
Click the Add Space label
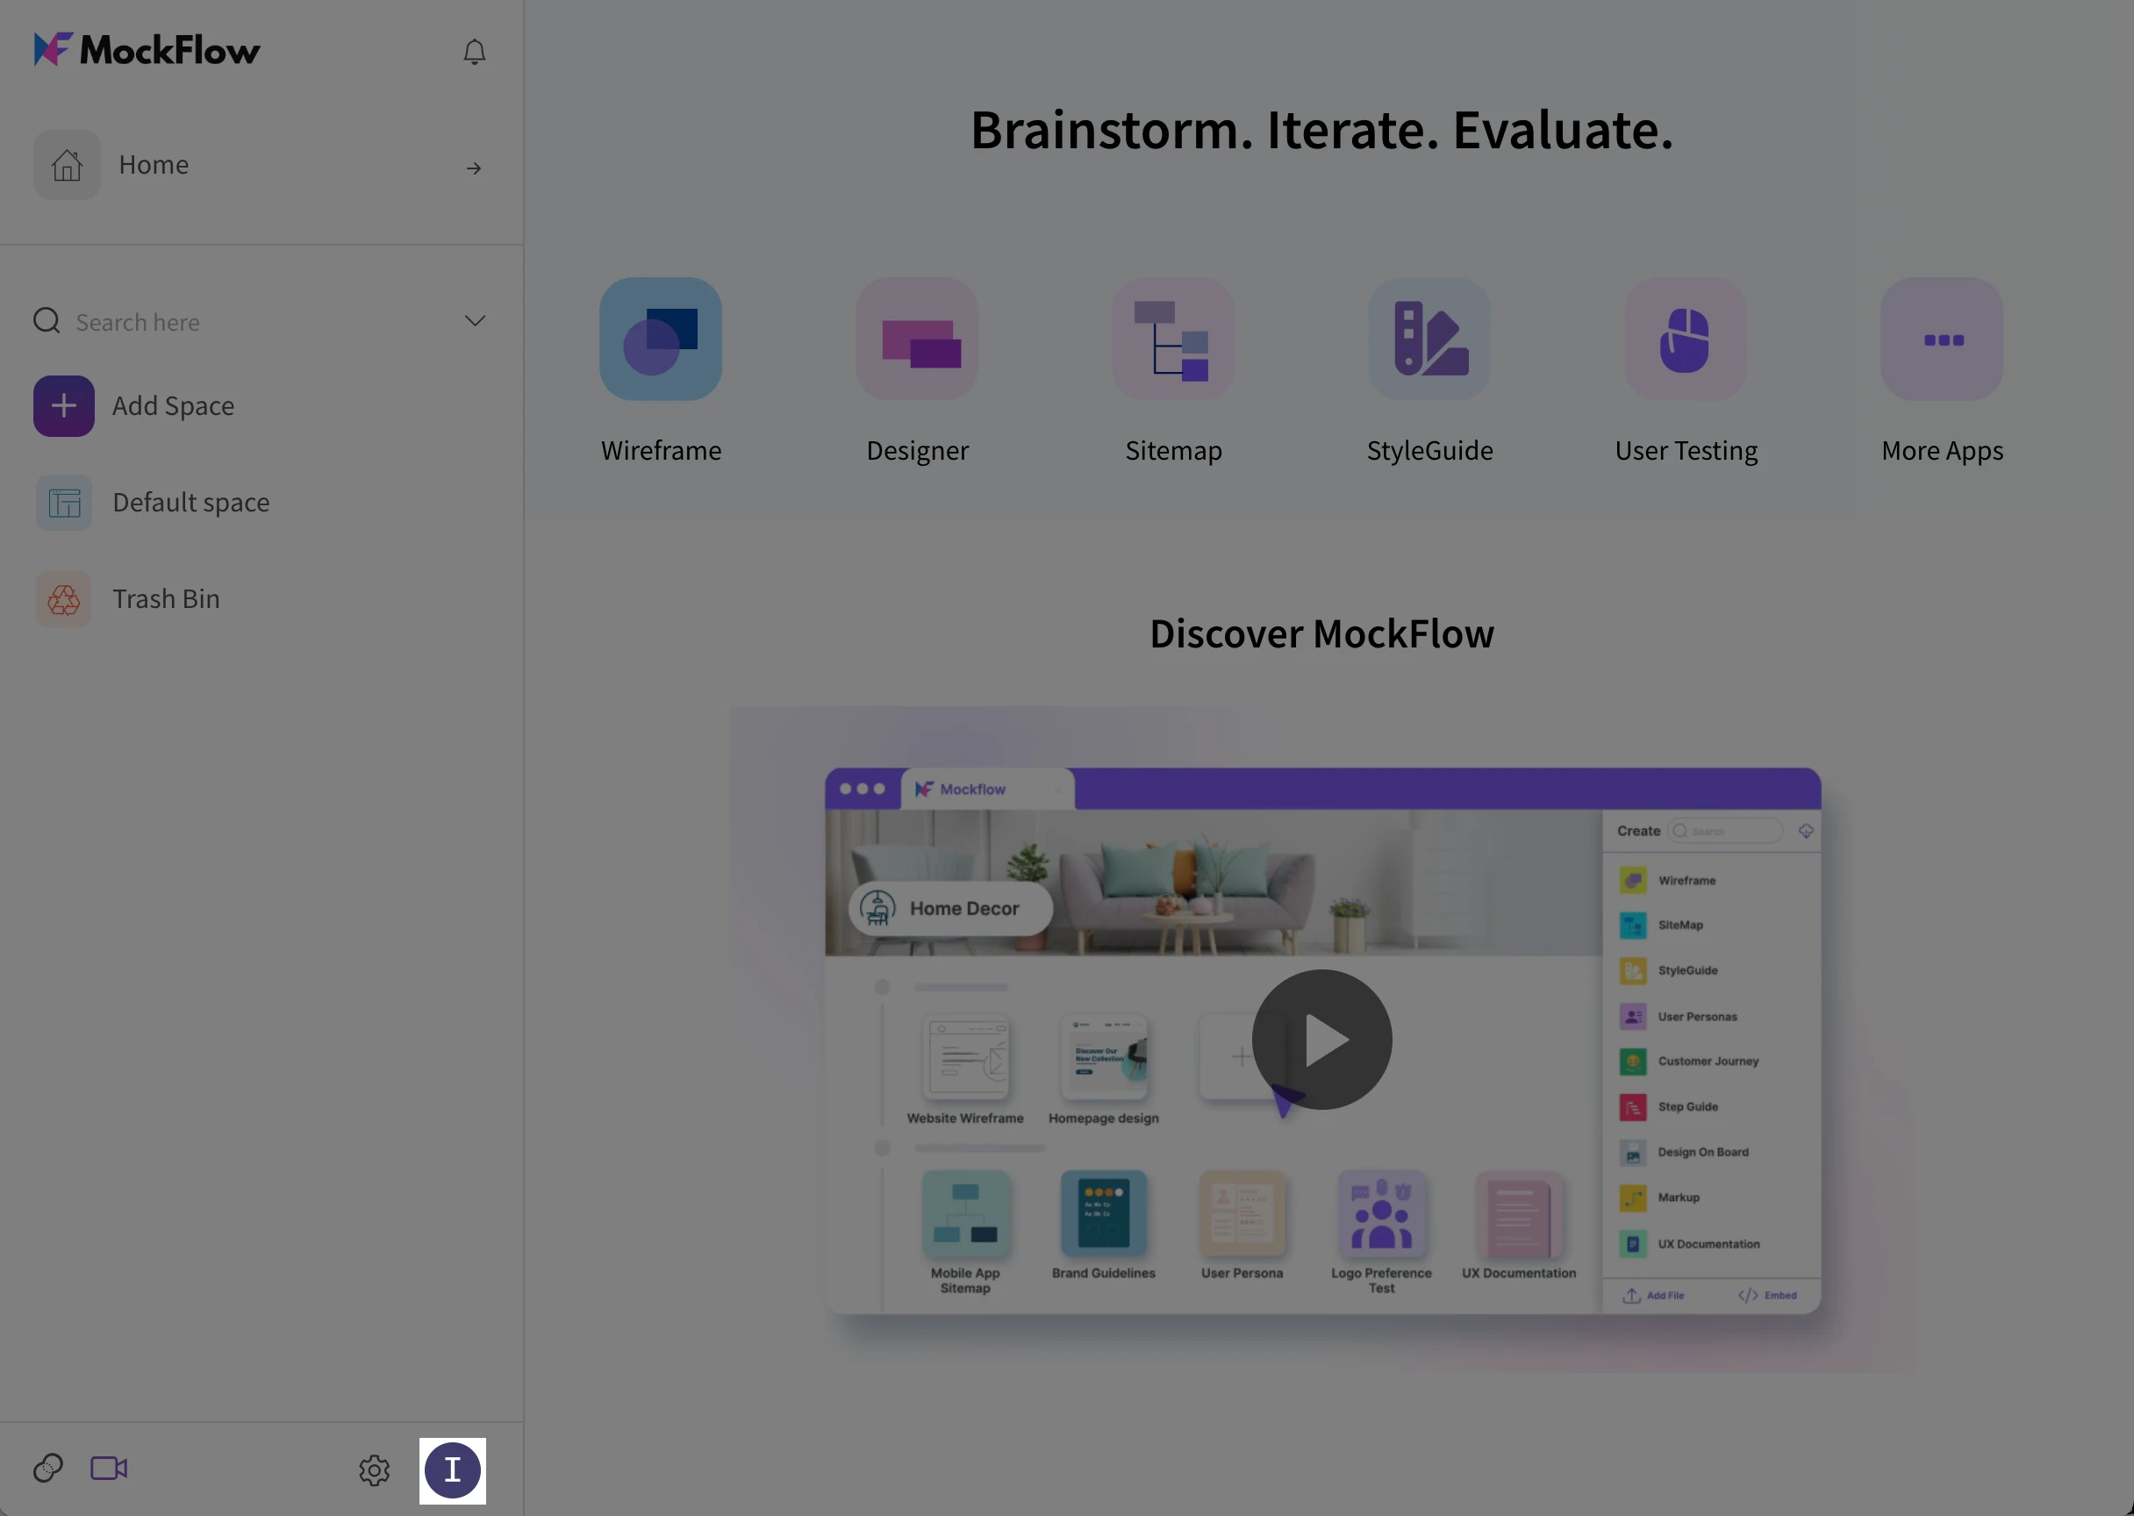[174, 406]
